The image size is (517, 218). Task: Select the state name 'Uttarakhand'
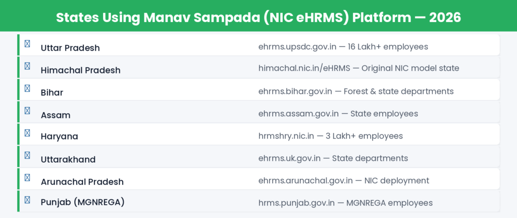(x=68, y=160)
